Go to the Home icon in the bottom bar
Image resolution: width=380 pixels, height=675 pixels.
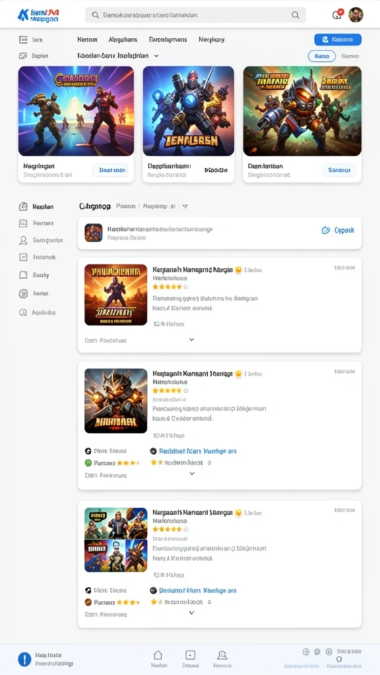coord(158,655)
